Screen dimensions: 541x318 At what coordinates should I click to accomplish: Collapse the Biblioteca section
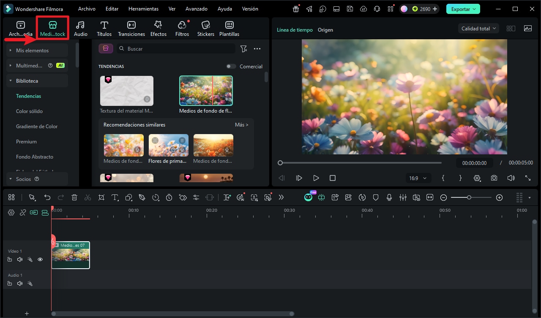(37, 81)
